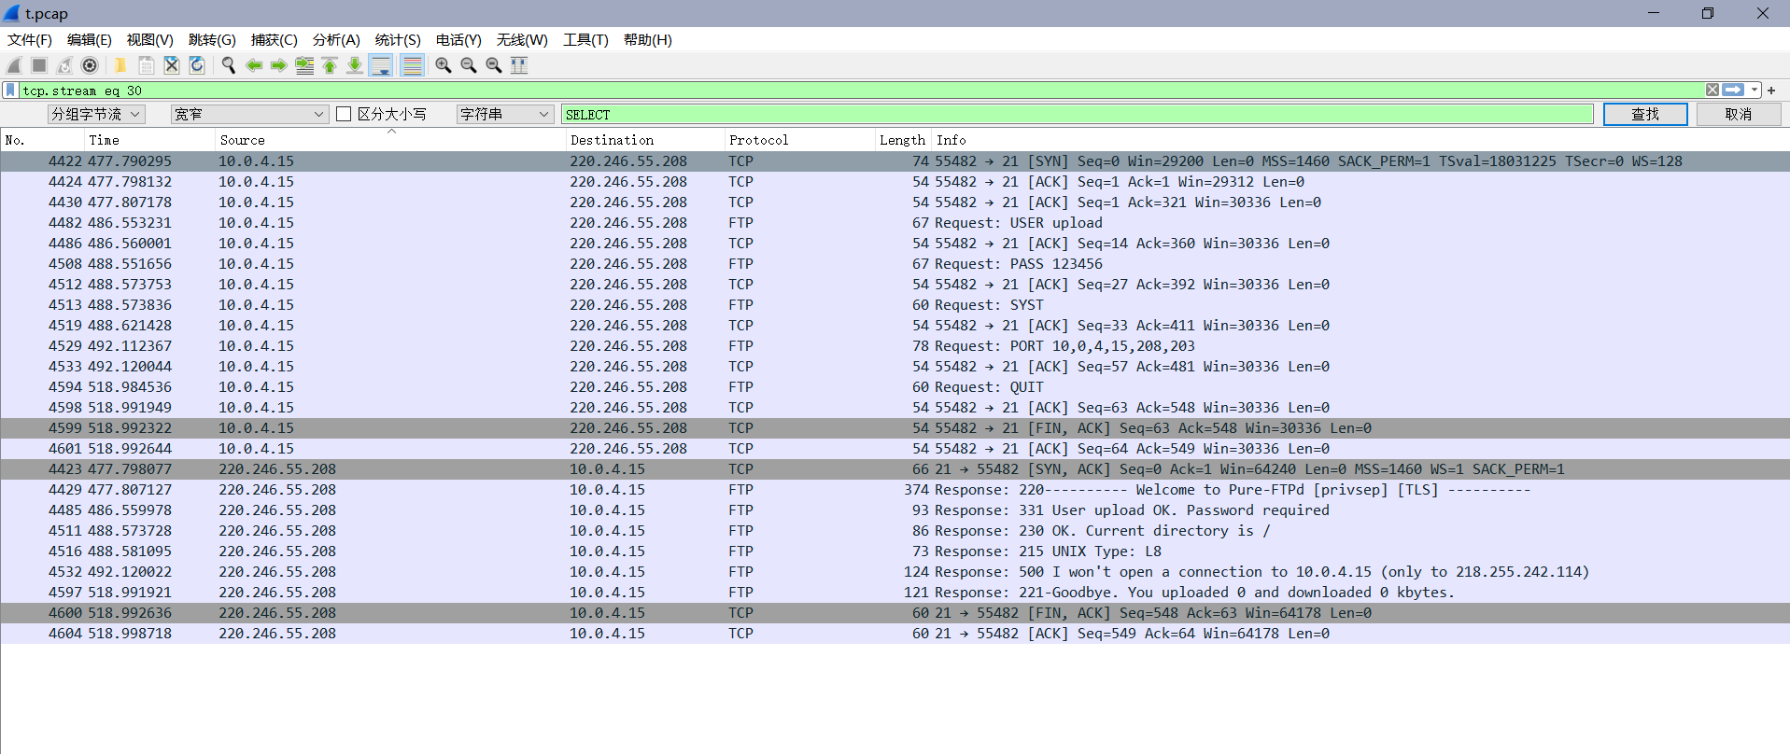This screenshot has width=1790, height=754.
Task: Stop capturing with the square stop icon
Action: pyautogui.click(x=39, y=65)
